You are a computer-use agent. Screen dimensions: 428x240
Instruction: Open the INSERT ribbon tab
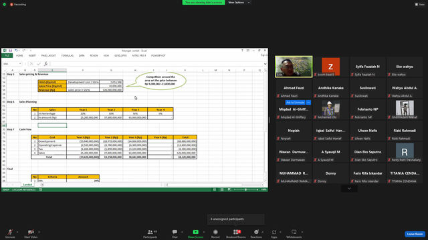click(32, 55)
